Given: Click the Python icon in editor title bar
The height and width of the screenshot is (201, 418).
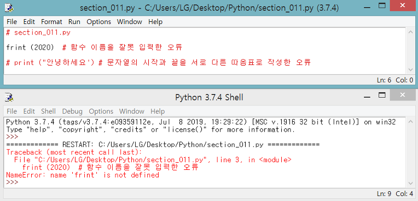Looking at the screenshot, I should click(x=9, y=8).
